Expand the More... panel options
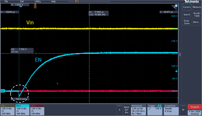This screenshot has width=202, height=116. 197,22
